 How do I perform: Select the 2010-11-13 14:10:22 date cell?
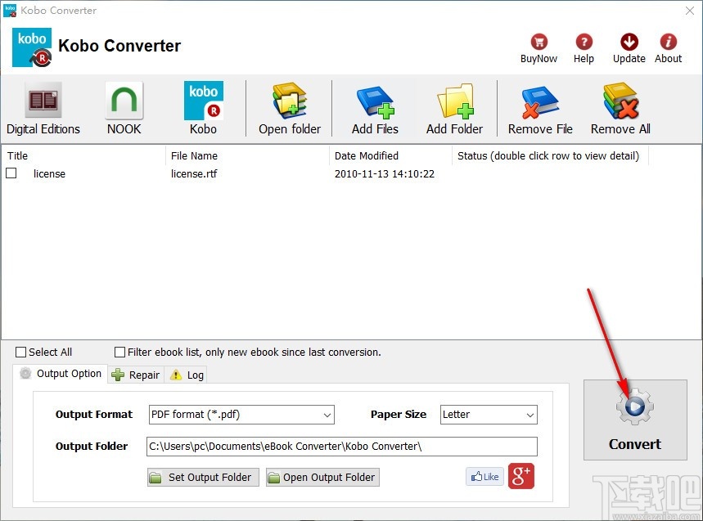pyautogui.click(x=385, y=174)
